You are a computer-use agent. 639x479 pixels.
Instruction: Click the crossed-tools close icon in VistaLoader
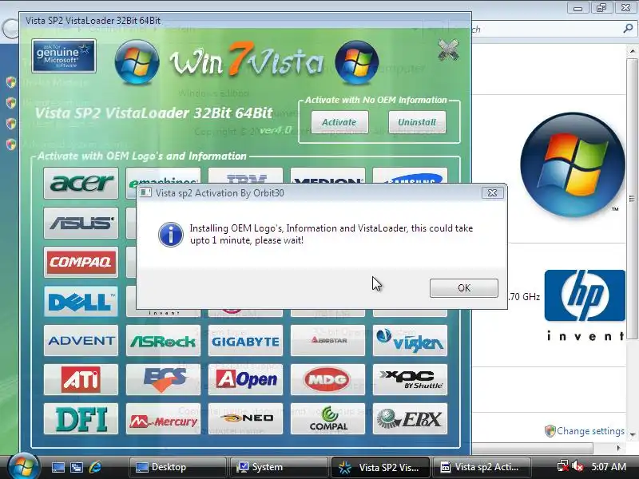click(x=448, y=50)
